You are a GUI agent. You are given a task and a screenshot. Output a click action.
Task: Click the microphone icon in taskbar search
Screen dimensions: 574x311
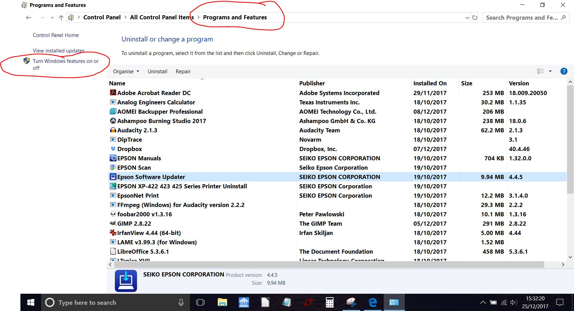point(181,302)
